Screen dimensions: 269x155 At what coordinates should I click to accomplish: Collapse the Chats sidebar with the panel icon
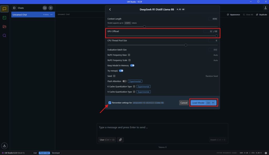15,8
